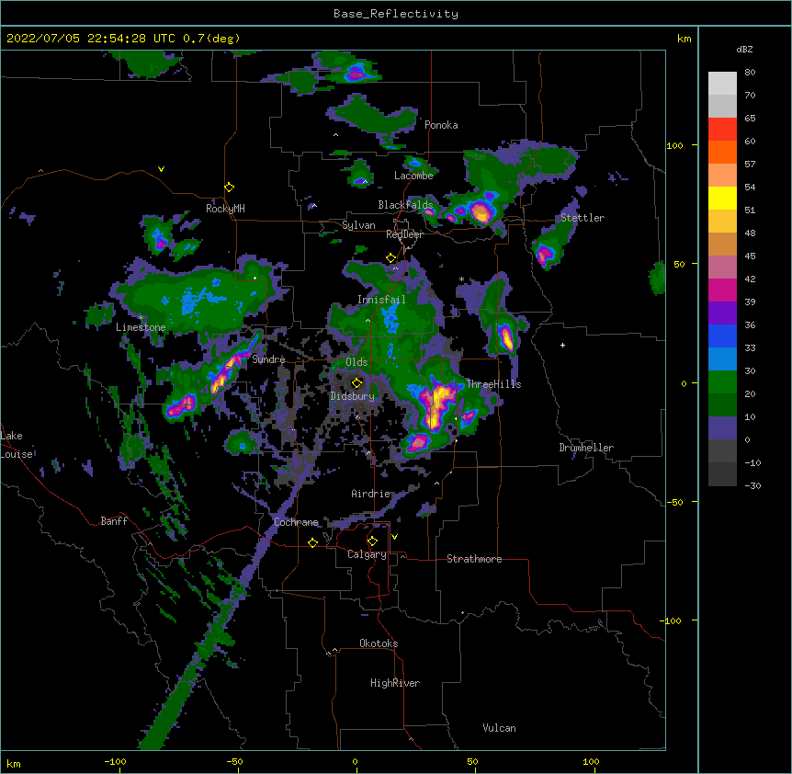This screenshot has height=774, width=792.
Task: Click the yellow diamond marker beside RockyMH
Action: pyautogui.click(x=229, y=188)
